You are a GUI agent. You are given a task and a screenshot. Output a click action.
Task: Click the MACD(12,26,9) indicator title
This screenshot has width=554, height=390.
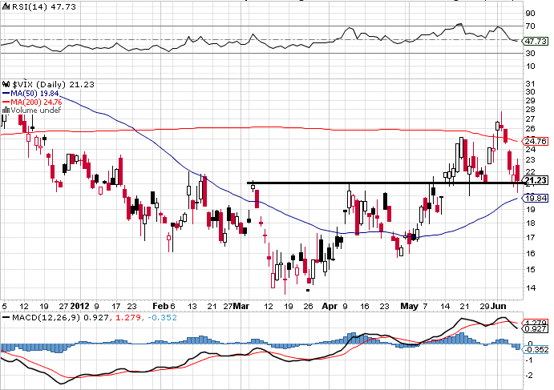(x=46, y=318)
